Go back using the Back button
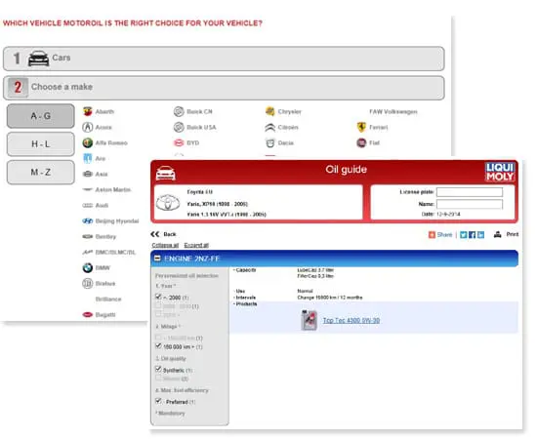 (x=163, y=234)
